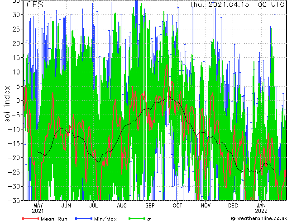This screenshot has height=221, width=287.
Task: Click the 10 y-axis value
Action: tap(17, 72)
